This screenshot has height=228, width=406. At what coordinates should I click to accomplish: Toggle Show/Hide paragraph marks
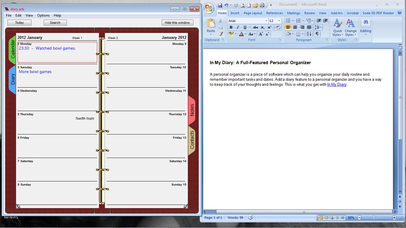[x=317, y=34]
